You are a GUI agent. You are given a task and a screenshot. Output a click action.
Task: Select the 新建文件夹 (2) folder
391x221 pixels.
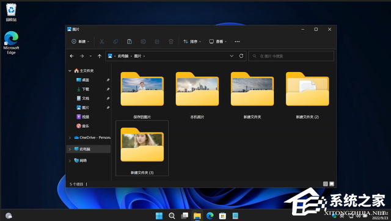[x=307, y=95]
